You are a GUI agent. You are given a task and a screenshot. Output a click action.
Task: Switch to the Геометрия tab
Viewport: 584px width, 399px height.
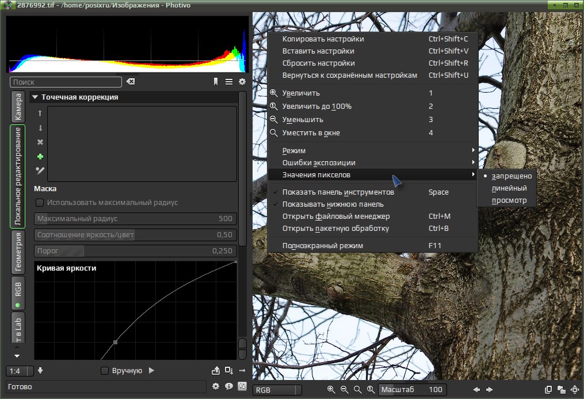click(x=18, y=252)
